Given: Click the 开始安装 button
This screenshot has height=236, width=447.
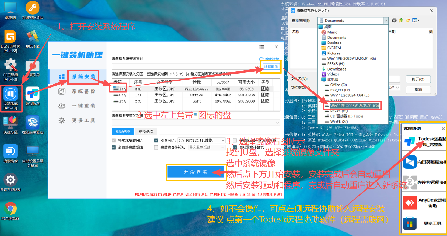Looking at the screenshot, I should (x=195, y=172).
